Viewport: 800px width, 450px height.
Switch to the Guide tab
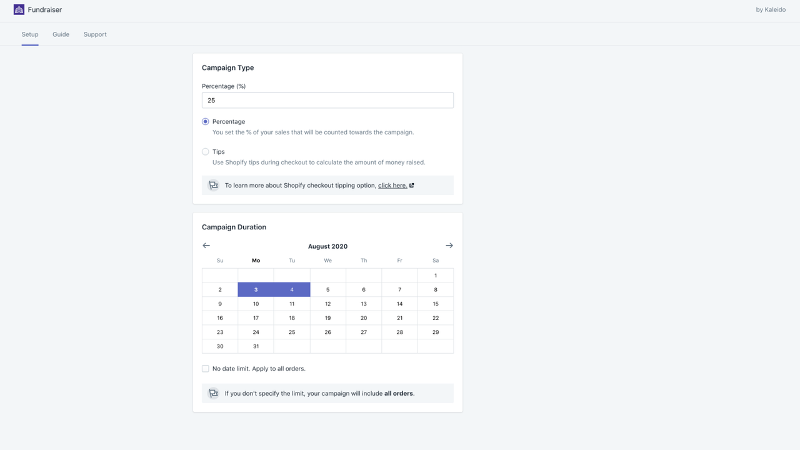pos(61,34)
